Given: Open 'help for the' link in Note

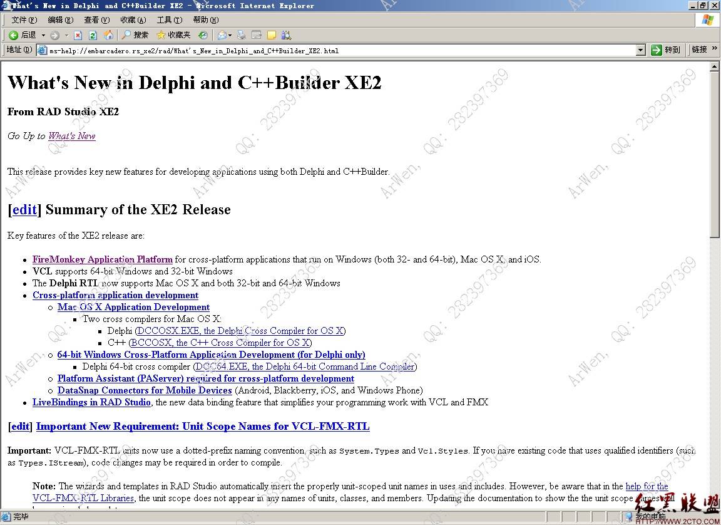Looking at the screenshot, I should click(647, 486).
